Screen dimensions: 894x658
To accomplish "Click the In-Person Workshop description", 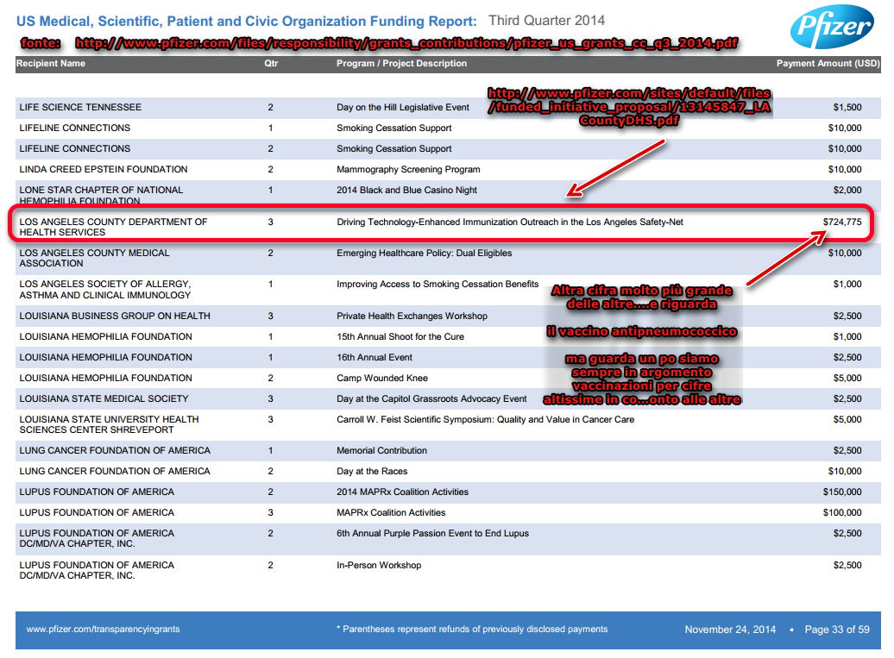I will click(379, 565).
